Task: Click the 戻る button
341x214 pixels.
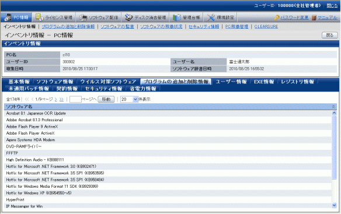Action: pyautogui.click(x=330, y=35)
